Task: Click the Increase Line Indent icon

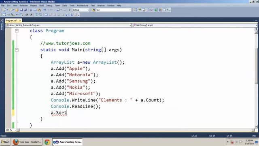Action: click(31, 15)
